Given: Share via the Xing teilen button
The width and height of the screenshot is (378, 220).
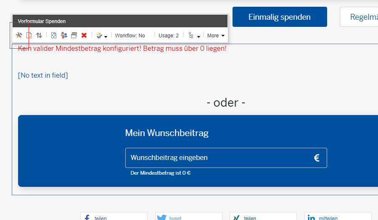Looking at the screenshot, I should [x=263, y=217].
